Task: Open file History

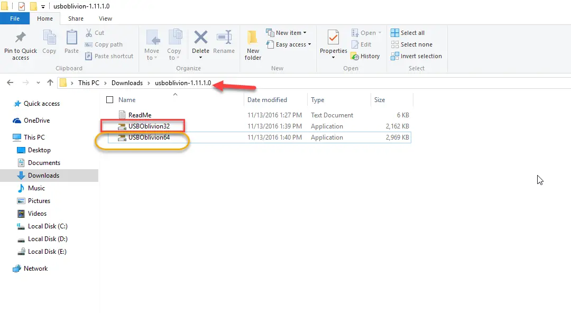Action: (x=365, y=56)
